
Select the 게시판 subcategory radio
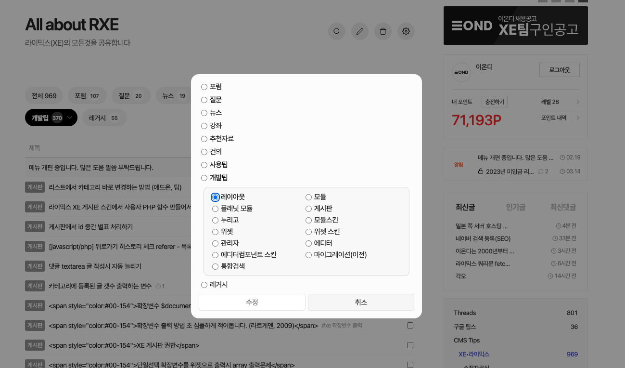click(308, 209)
